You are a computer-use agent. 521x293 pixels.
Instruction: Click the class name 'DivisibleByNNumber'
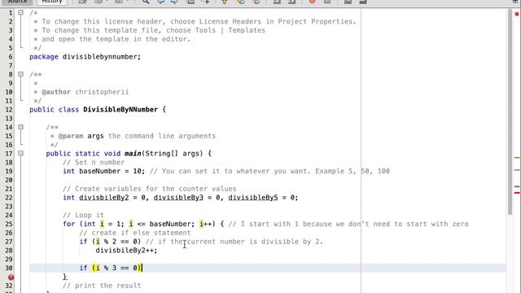pyautogui.click(x=120, y=110)
